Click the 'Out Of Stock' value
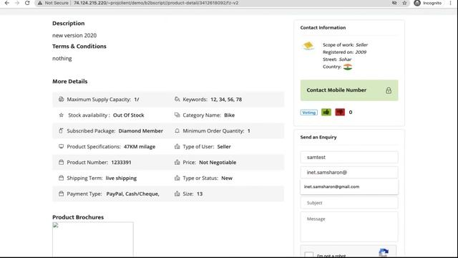 129,115
